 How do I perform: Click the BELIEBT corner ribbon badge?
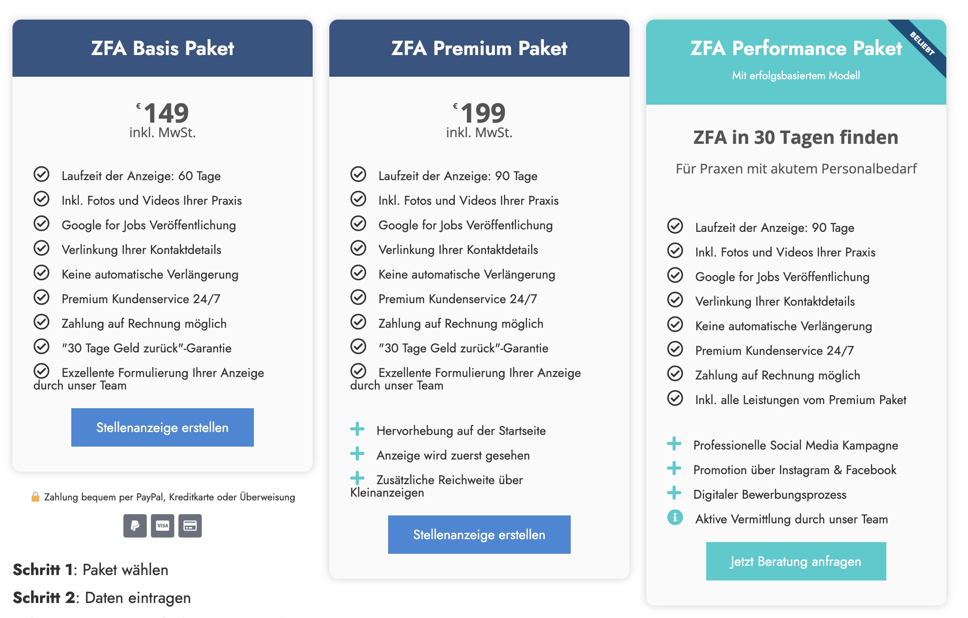923,44
